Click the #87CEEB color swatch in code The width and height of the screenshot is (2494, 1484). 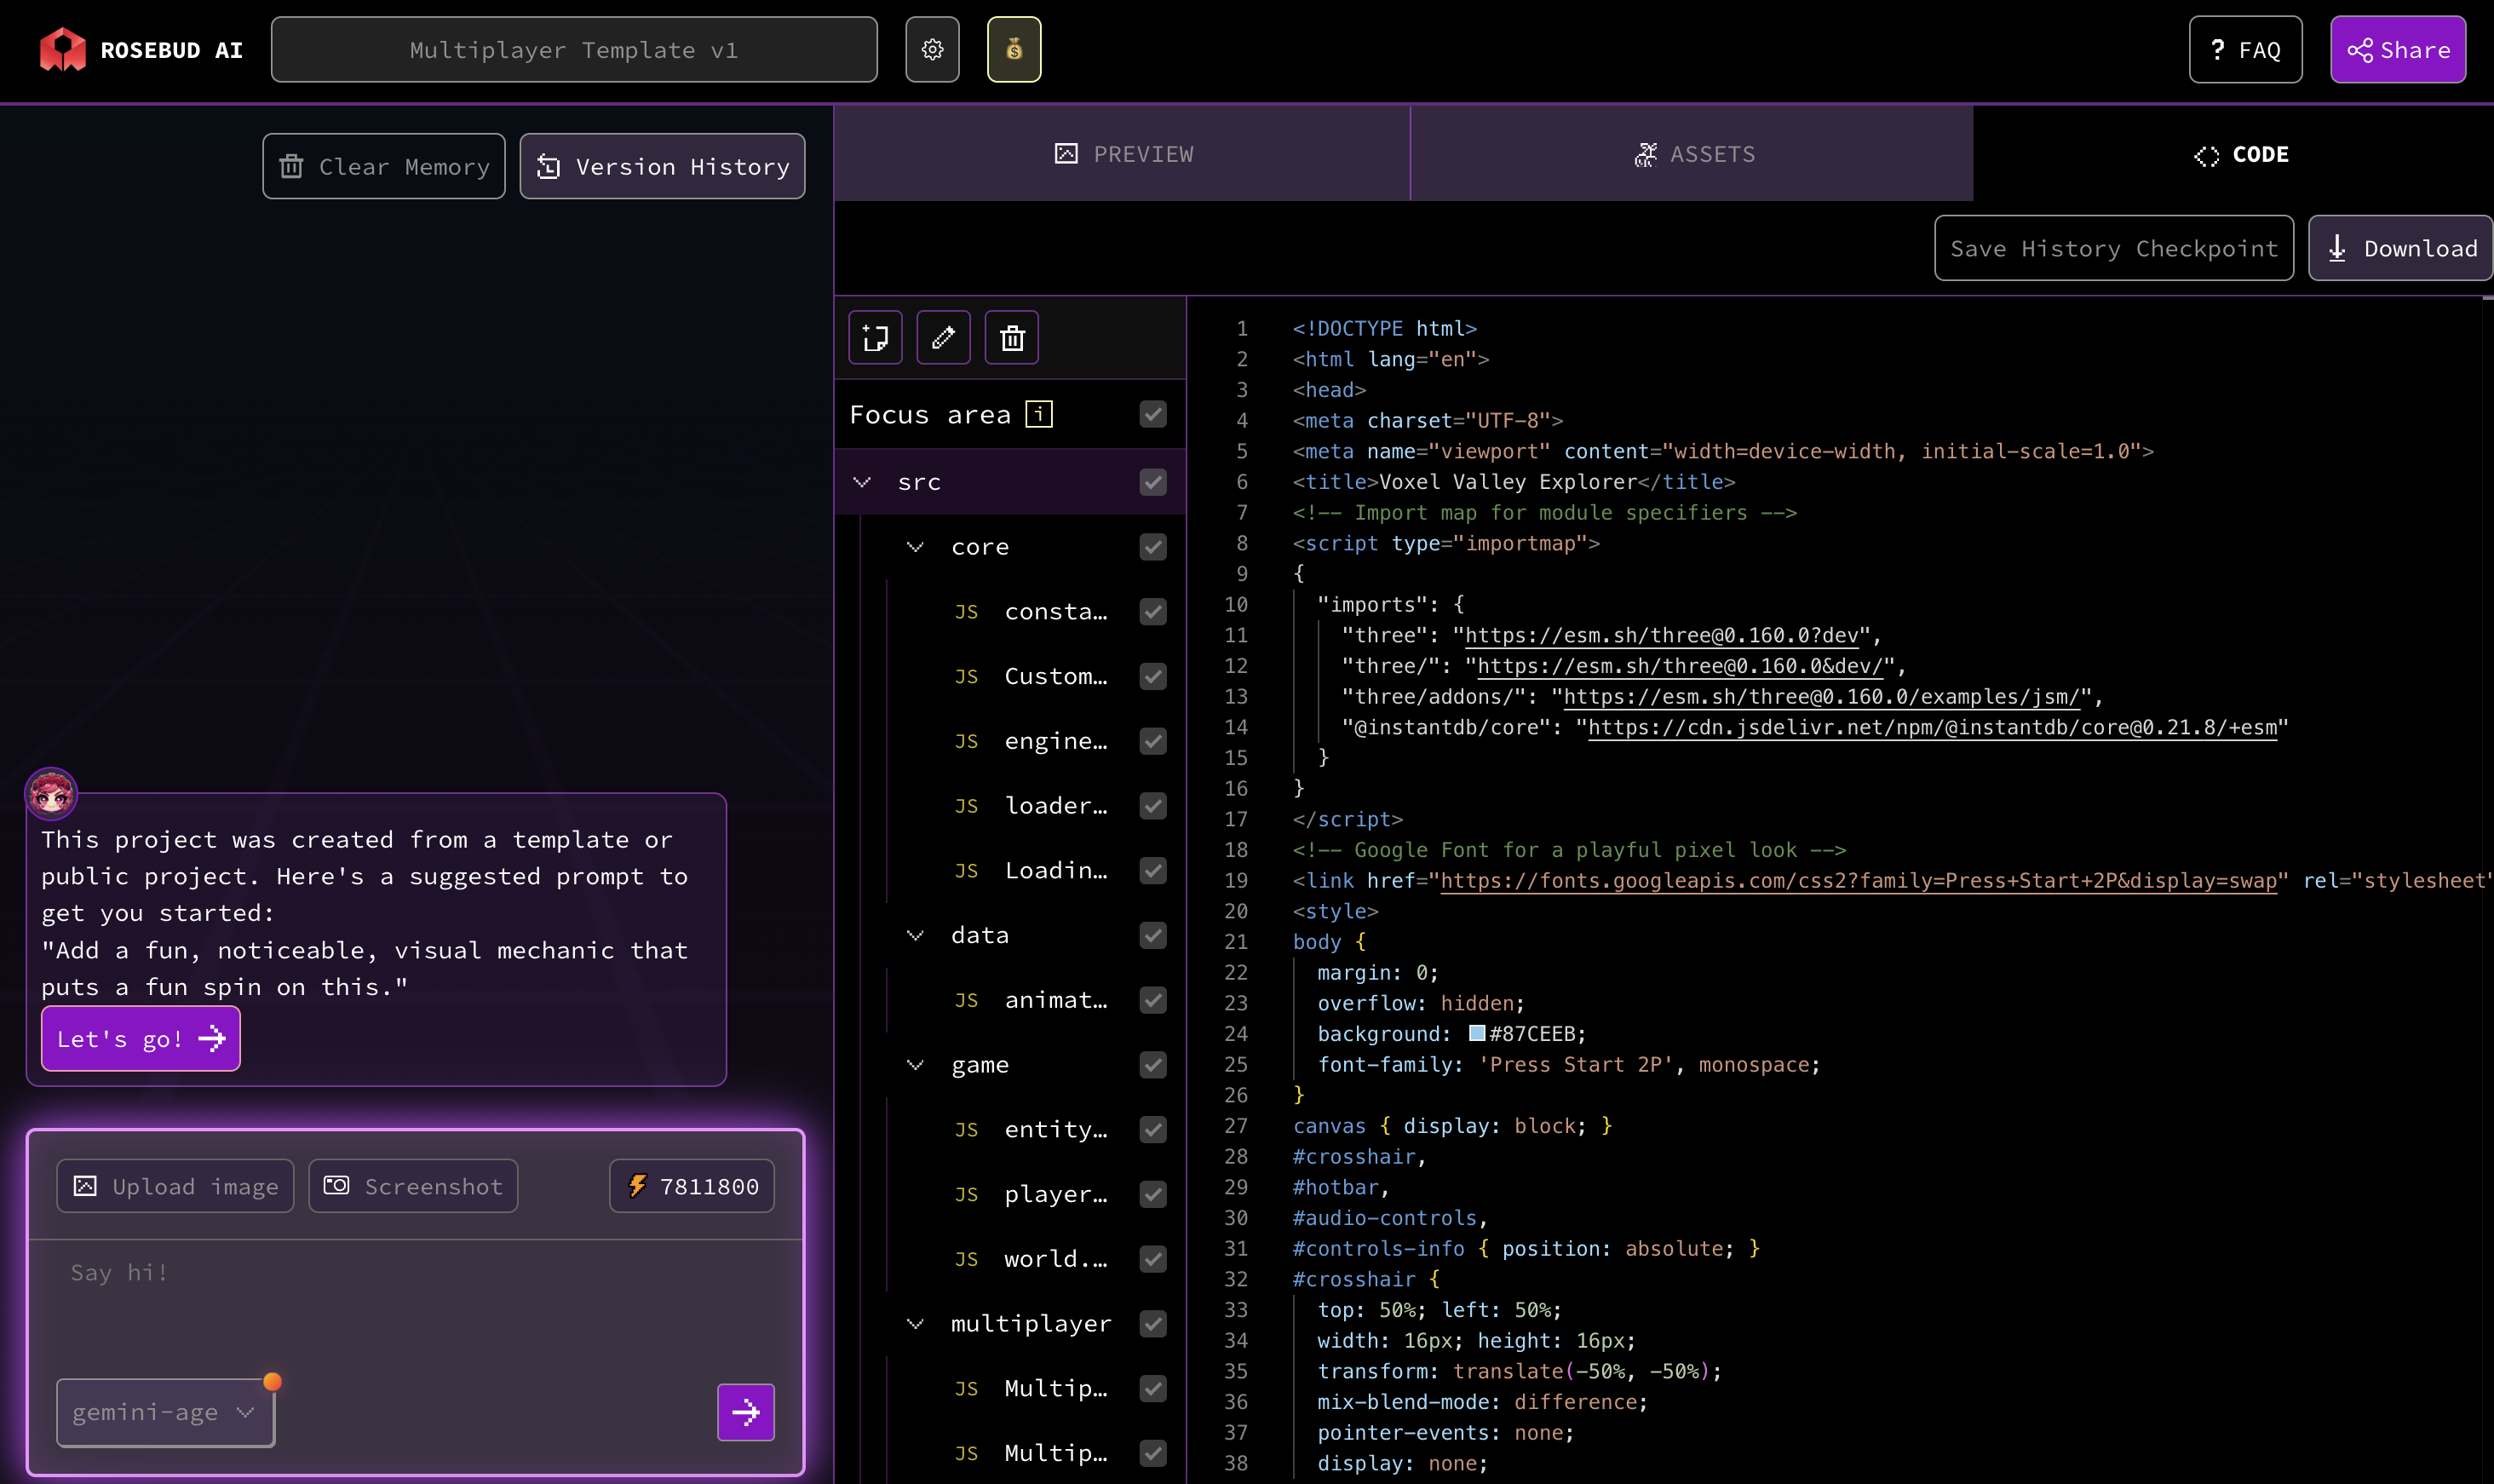[x=1476, y=1033]
